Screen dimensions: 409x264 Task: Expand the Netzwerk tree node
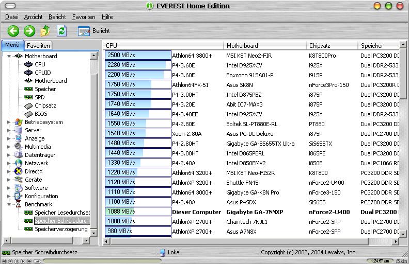(x=9, y=163)
